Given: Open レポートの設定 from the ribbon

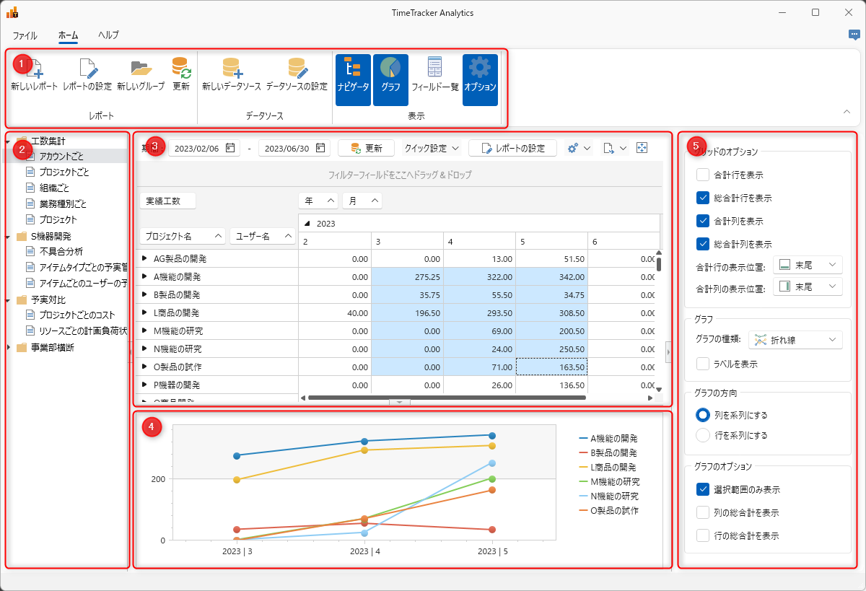Looking at the screenshot, I should point(87,69).
